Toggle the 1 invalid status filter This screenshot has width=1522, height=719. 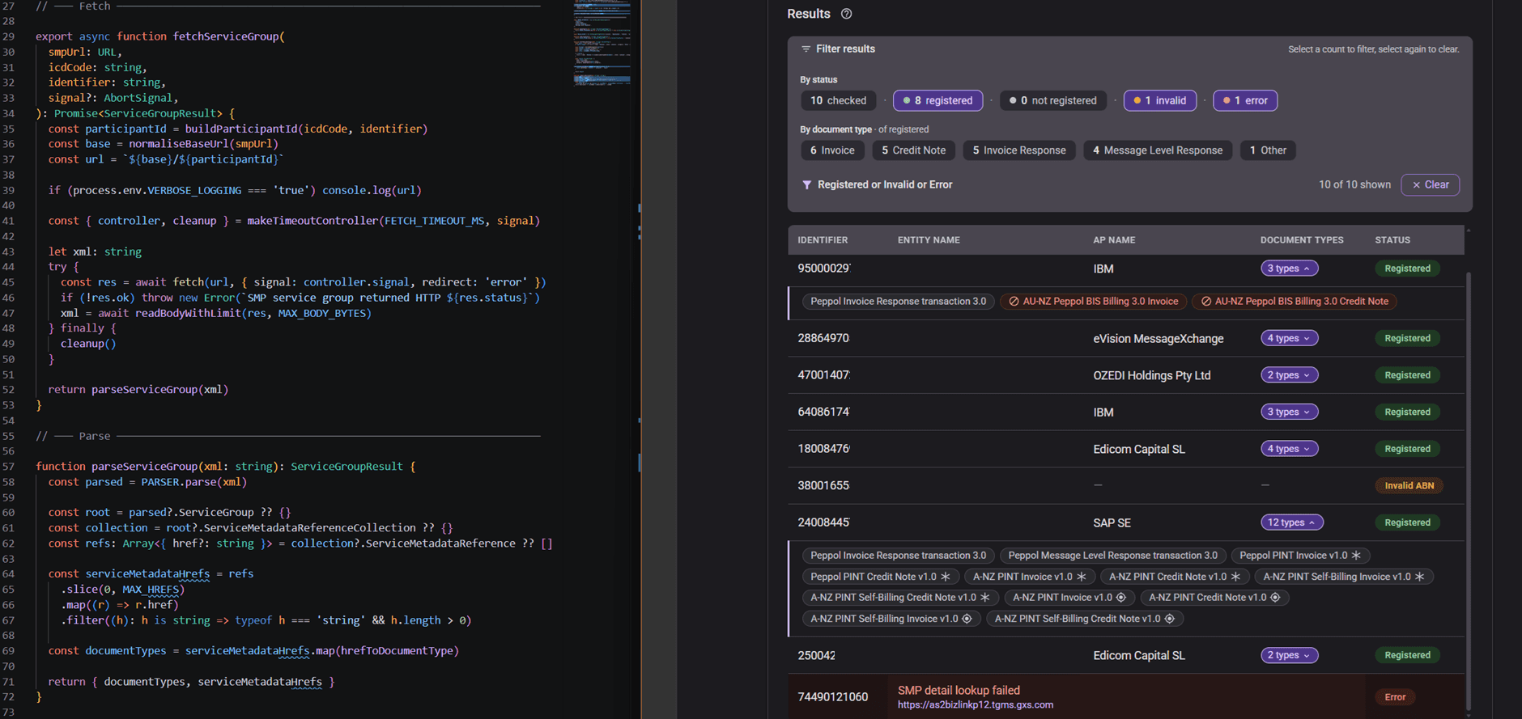pos(1159,100)
